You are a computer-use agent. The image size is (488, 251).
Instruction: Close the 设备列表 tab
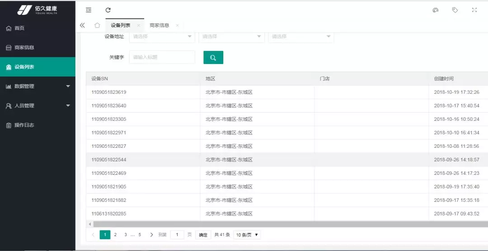[139, 25]
